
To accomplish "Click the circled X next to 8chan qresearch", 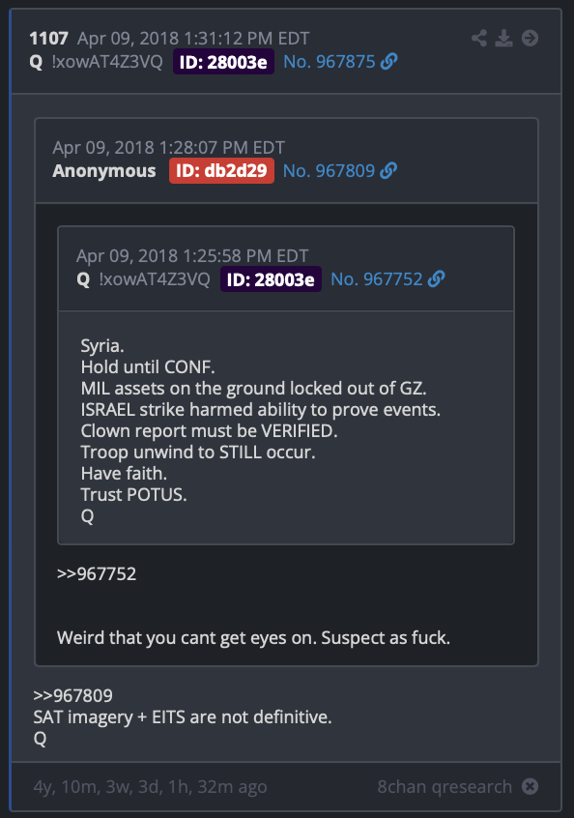I will click(x=530, y=786).
